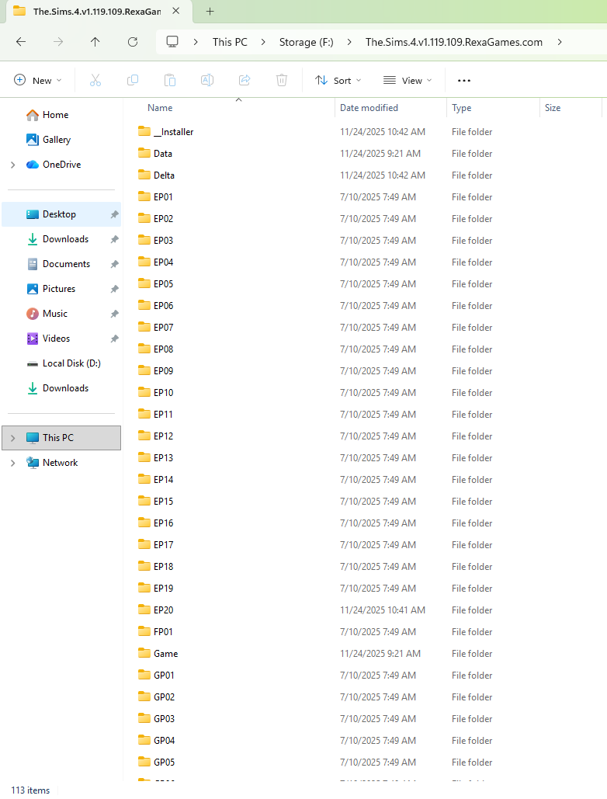Unpin Desktop from Quick access

[x=114, y=214]
